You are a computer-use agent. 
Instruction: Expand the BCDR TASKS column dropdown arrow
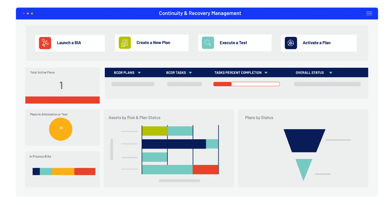point(190,73)
